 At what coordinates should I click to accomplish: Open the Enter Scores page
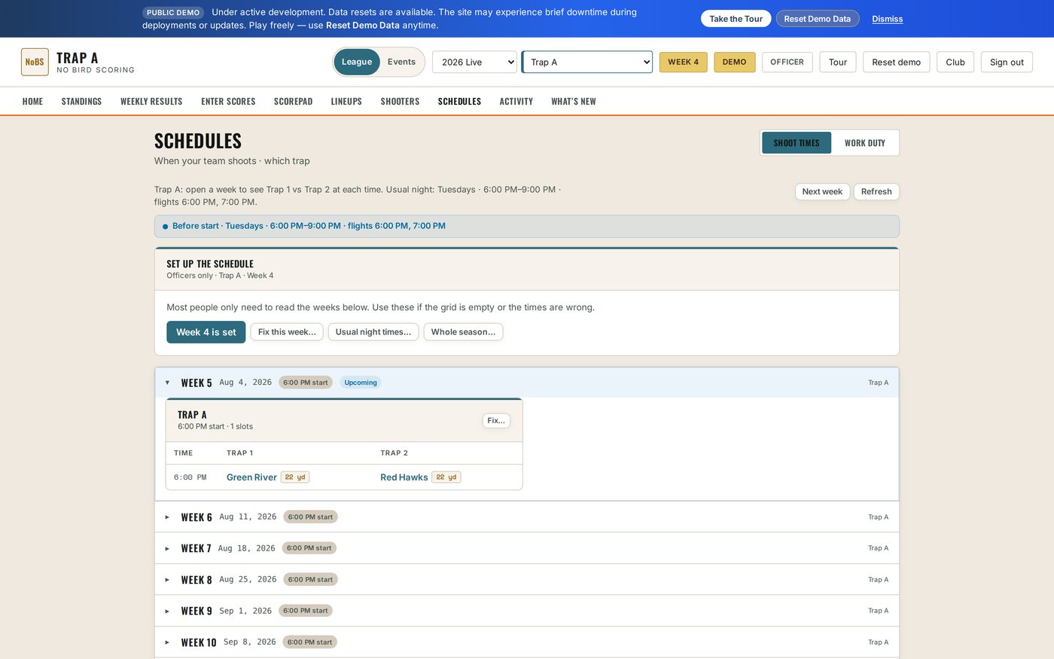point(228,101)
